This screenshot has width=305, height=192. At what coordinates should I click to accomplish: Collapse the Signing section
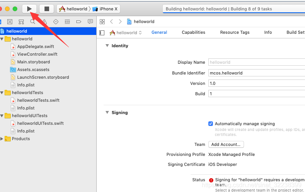click(107, 113)
